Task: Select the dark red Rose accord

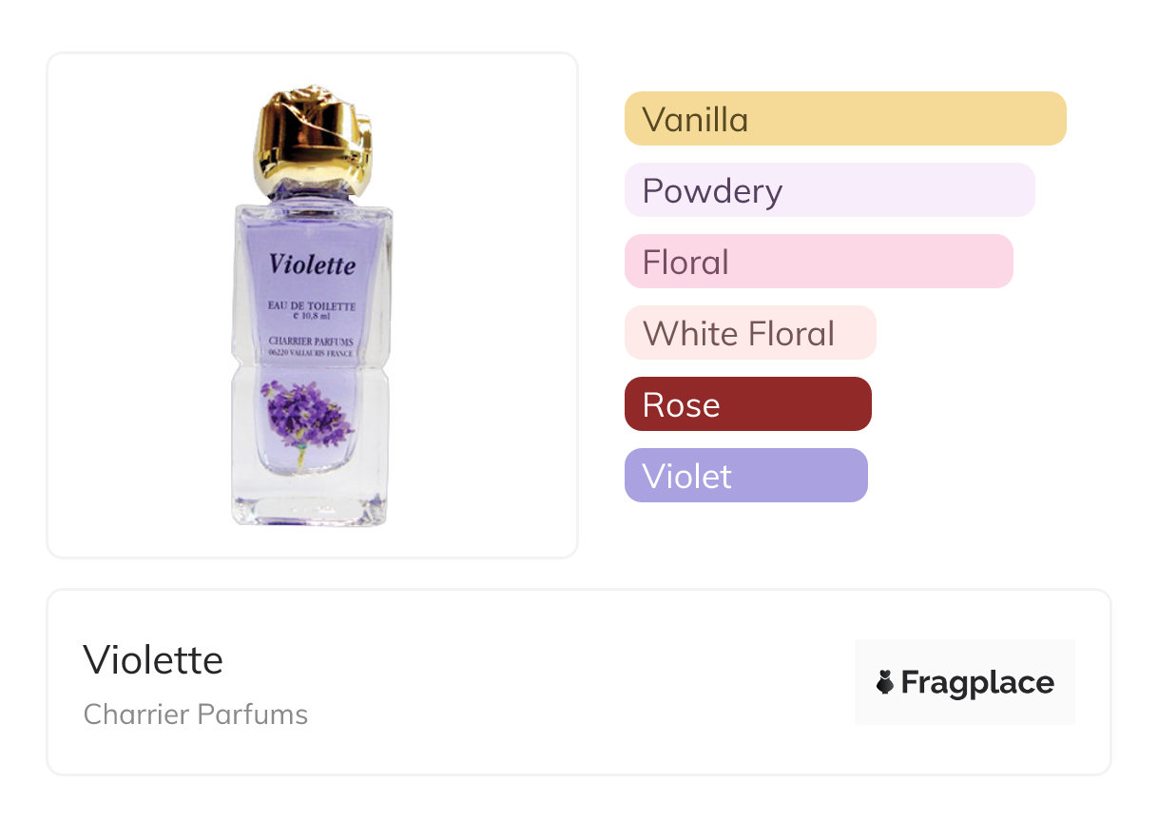Action: (x=747, y=404)
